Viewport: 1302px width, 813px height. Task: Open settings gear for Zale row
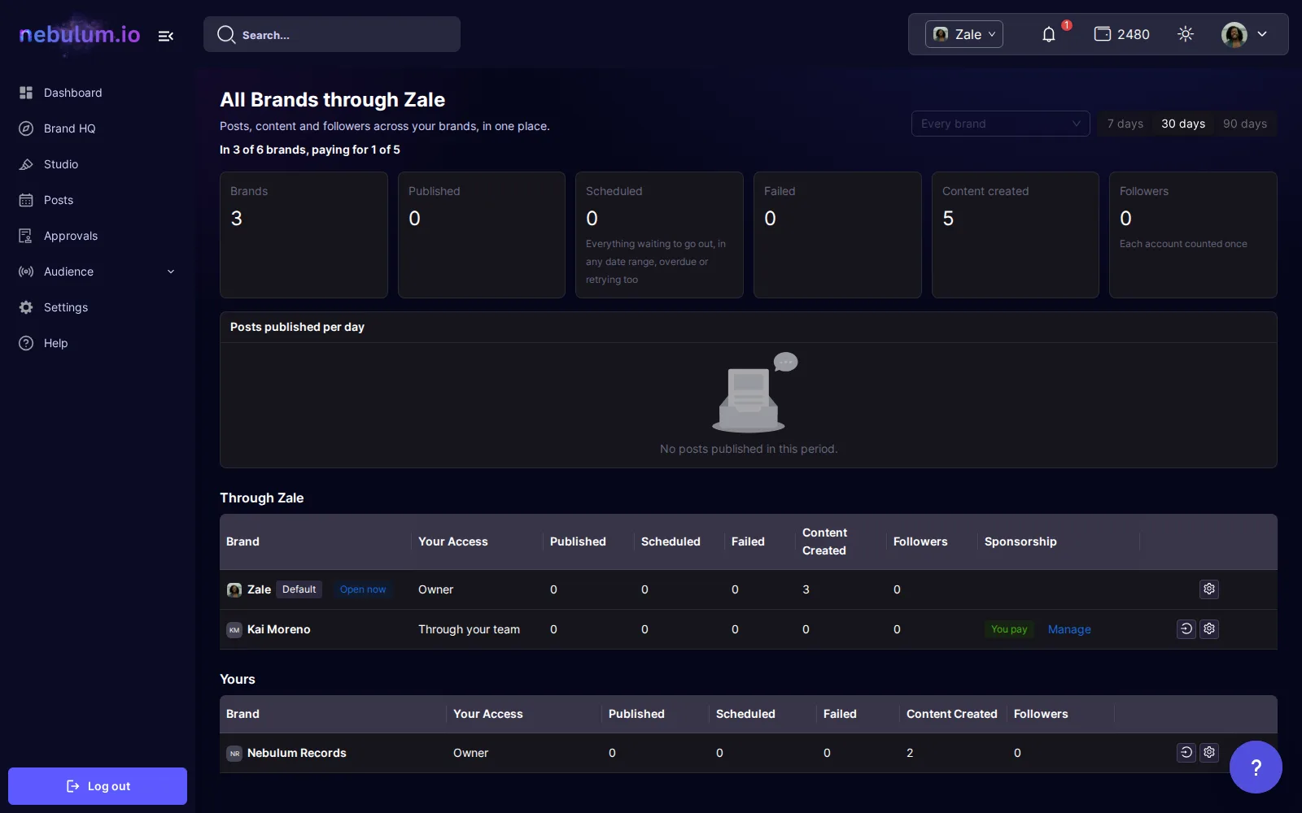[x=1209, y=589]
